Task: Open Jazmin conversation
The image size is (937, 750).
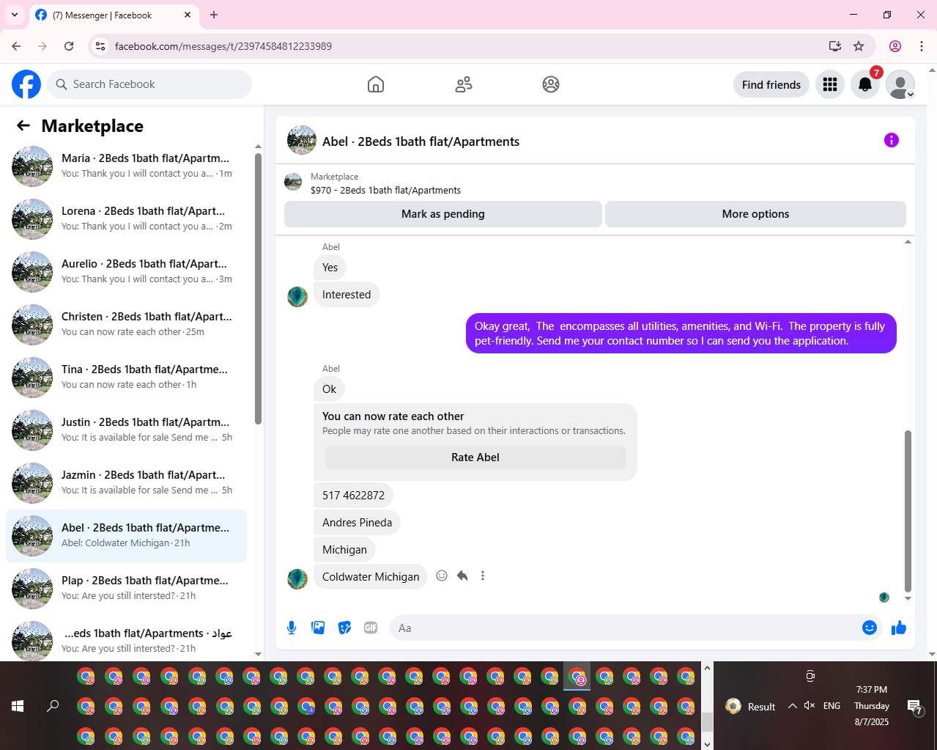Action: (x=126, y=483)
